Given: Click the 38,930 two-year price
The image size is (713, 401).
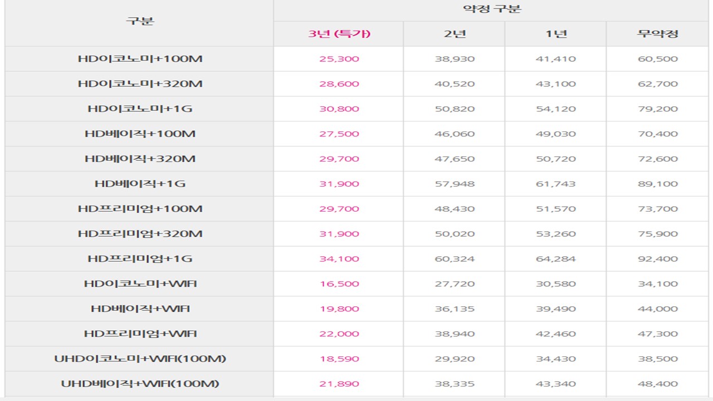Looking at the screenshot, I should tap(455, 58).
